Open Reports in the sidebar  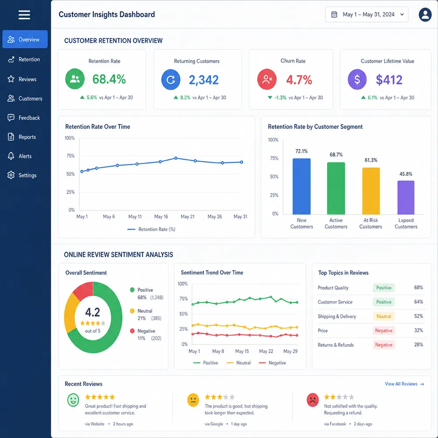click(25, 137)
